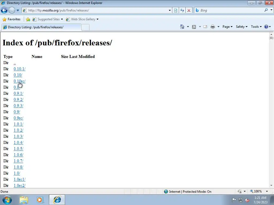Click the muted volume tray icon
This screenshot has width=274, height=205.
[x=247, y=200]
